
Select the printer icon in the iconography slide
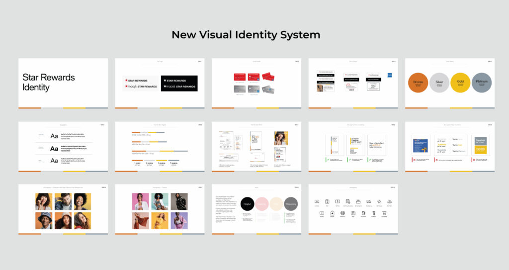[x=358, y=201]
